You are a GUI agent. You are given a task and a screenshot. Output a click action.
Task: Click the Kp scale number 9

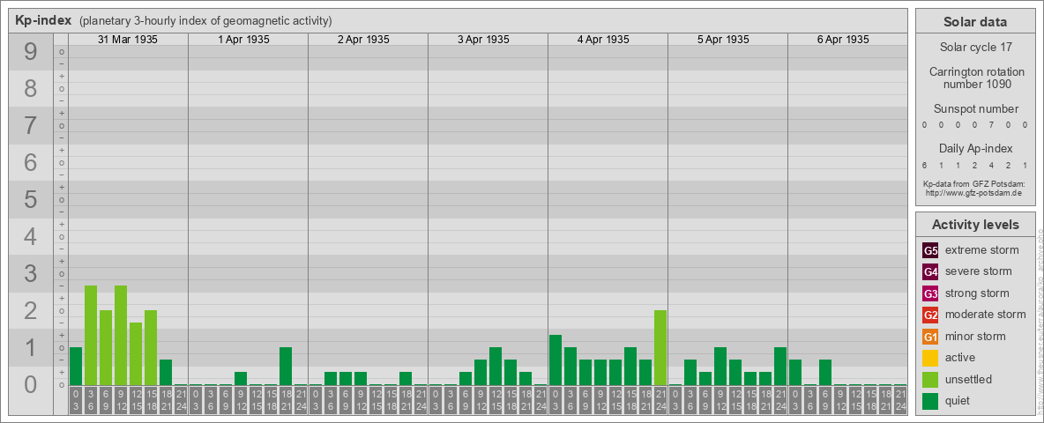[x=30, y=52]
